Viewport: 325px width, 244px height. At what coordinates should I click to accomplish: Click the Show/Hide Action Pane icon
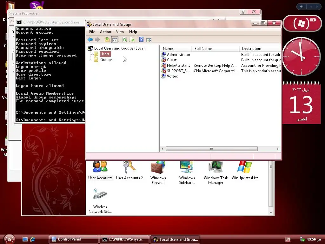pyautogui.click(x=149, y=40)
